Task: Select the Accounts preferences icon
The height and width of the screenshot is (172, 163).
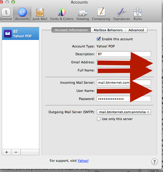Action: pyautogui.click(x=22, y=14)
